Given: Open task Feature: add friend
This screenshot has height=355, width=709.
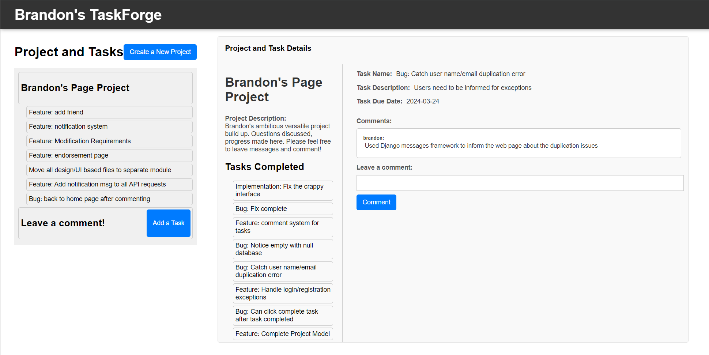Looking at the screenshot, I should [x=109, y=112].
